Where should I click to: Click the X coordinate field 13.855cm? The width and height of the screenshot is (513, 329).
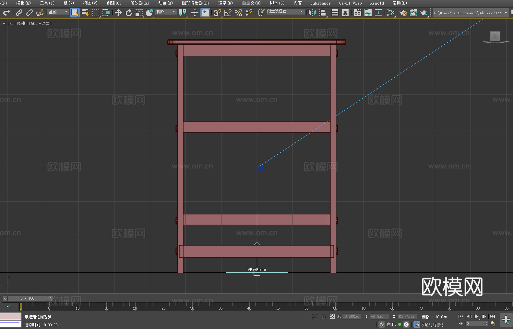pos(351,317)
